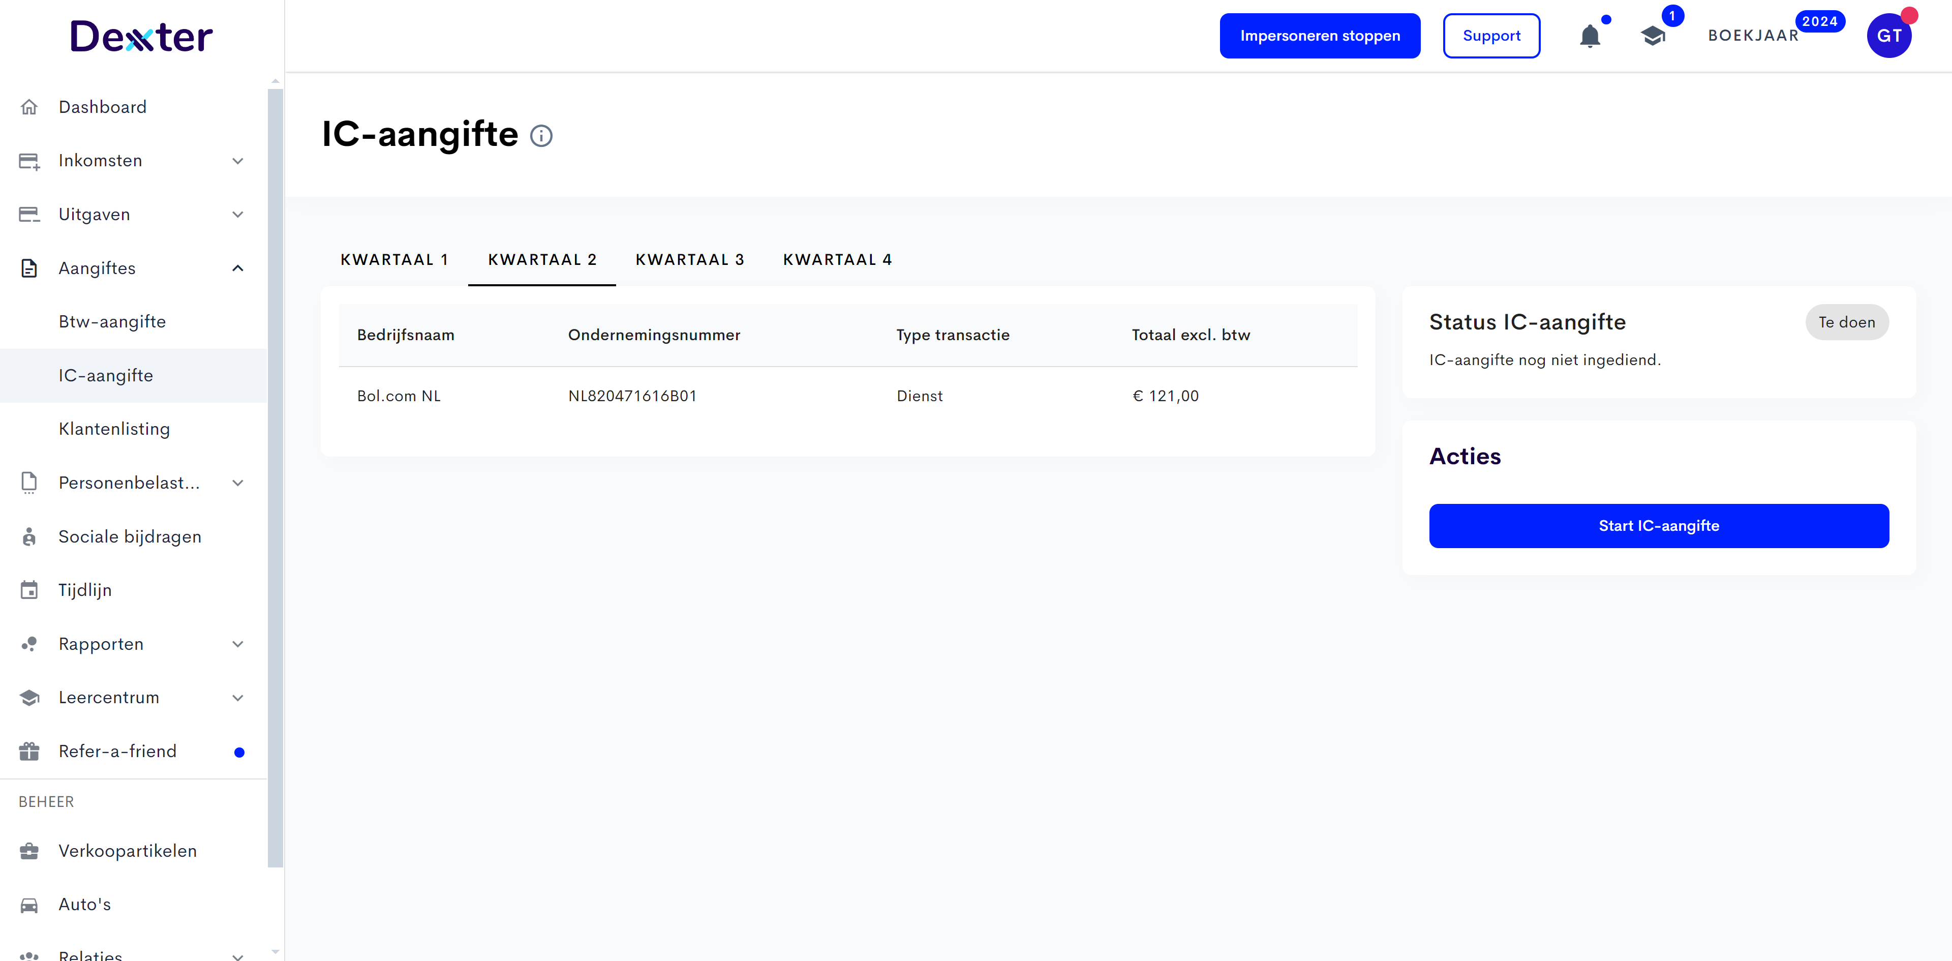Expand the Uitgaven menu chevron
This screenshot has width=1952, height=961.
tap(237, 215)
